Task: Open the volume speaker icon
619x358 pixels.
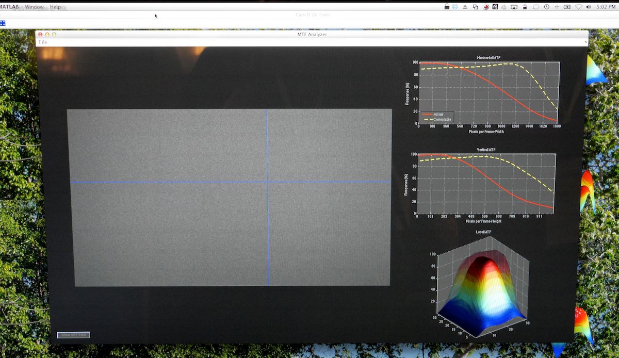Action: tap(589, 7)
